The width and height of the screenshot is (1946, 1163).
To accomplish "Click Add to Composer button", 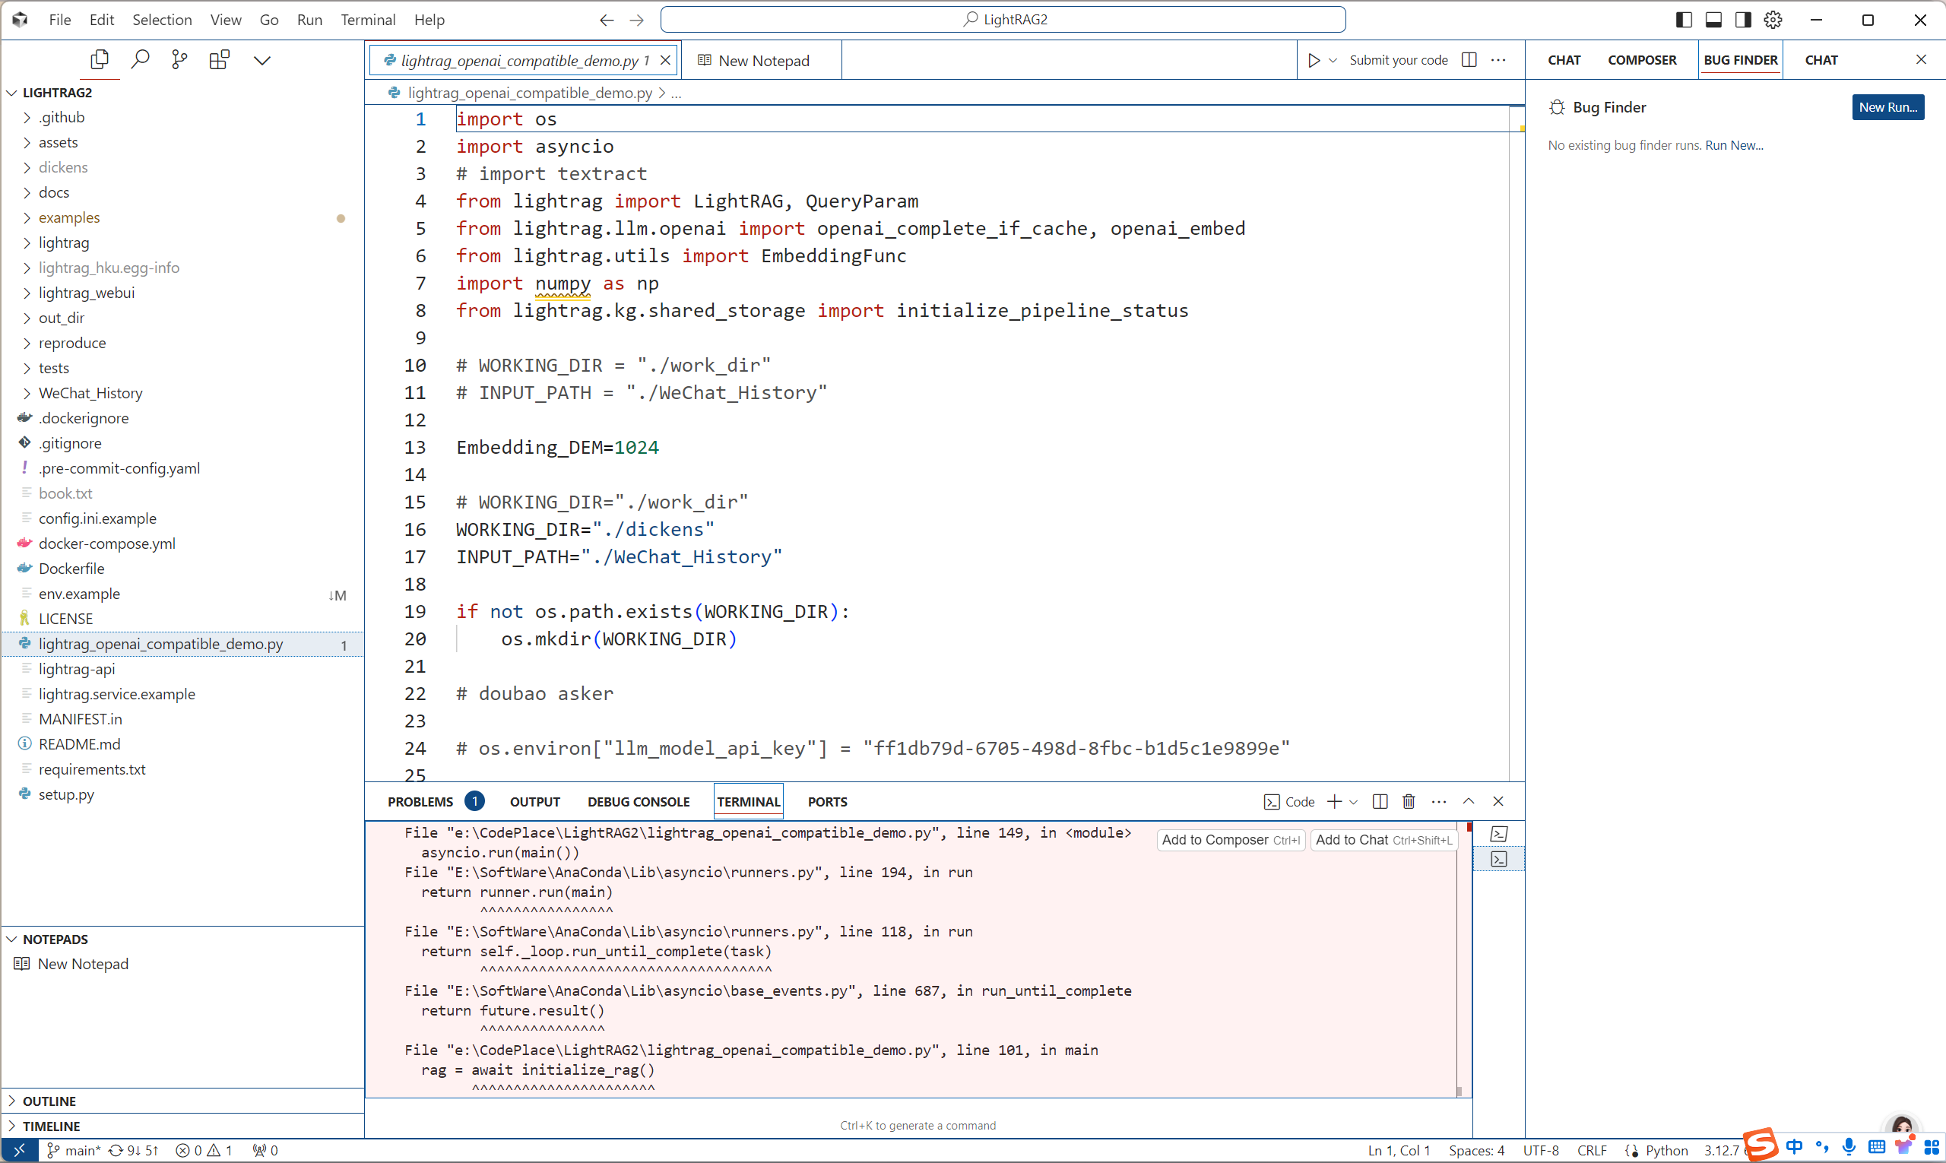I will tap(1230, 840).
